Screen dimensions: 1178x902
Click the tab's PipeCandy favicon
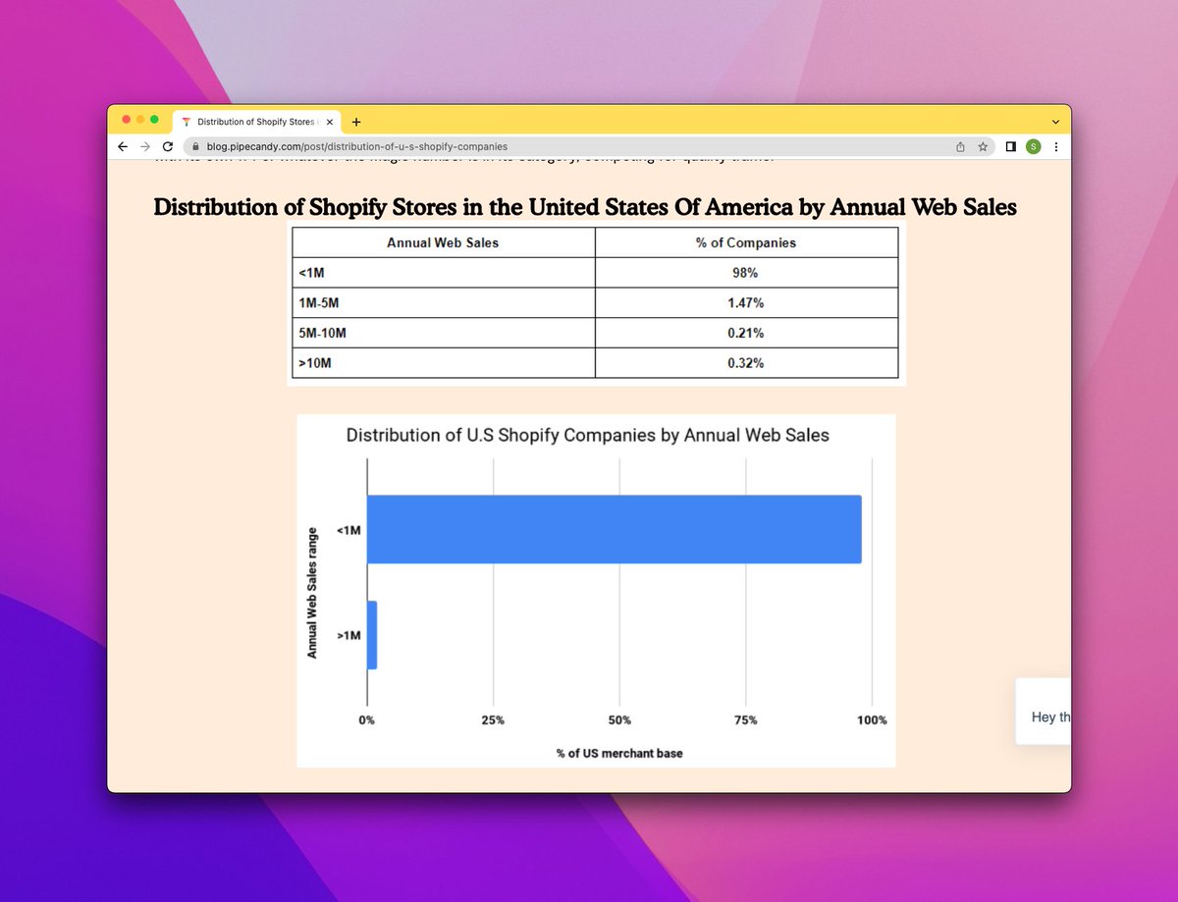click(x=187, y=122)
